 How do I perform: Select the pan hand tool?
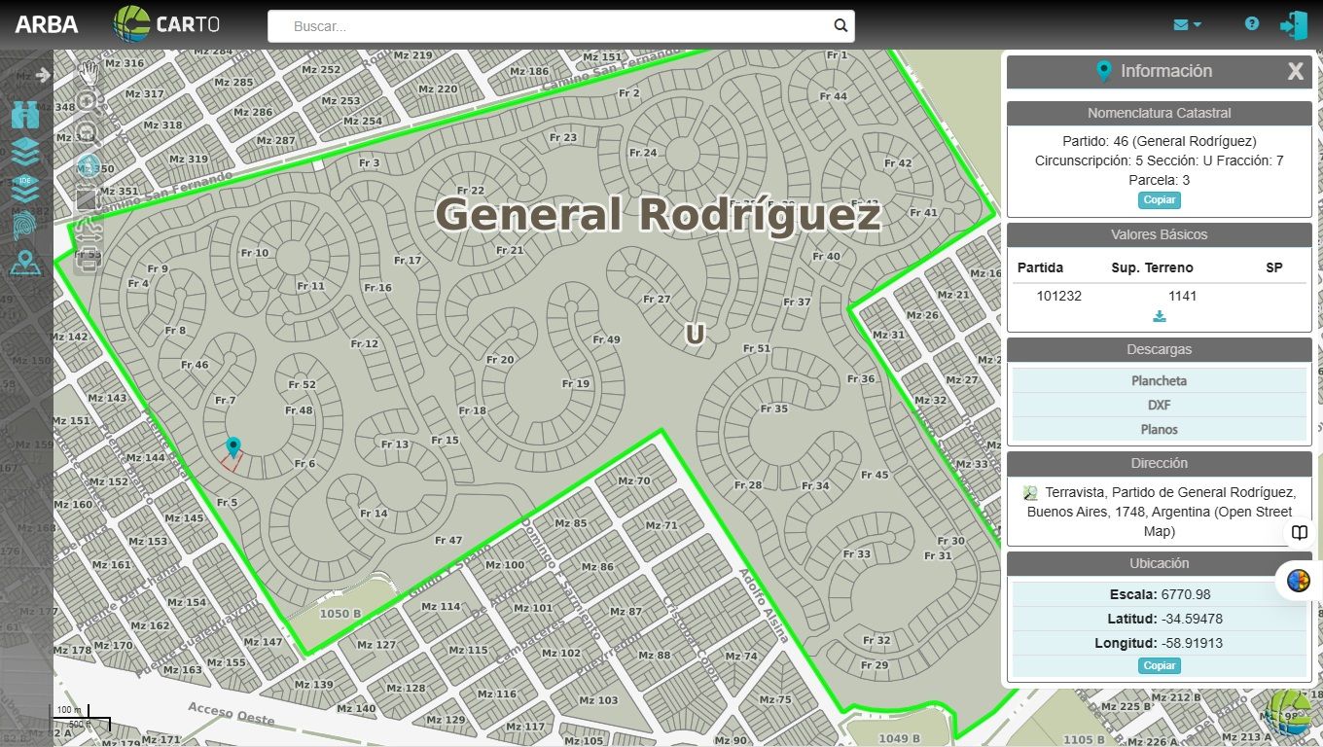88,71
